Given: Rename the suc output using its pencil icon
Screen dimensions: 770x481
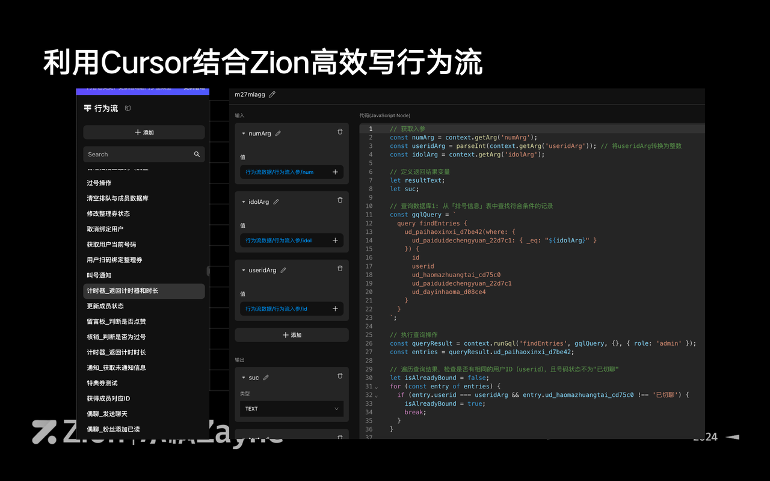Looking at the screenshot, I should click(x=266, y=378).
